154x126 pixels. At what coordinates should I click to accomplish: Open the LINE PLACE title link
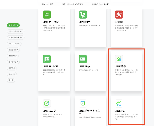[50, 67]
